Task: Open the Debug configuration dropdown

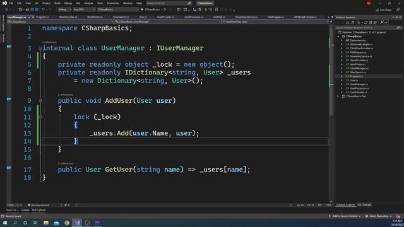Action: click(64, 9)
